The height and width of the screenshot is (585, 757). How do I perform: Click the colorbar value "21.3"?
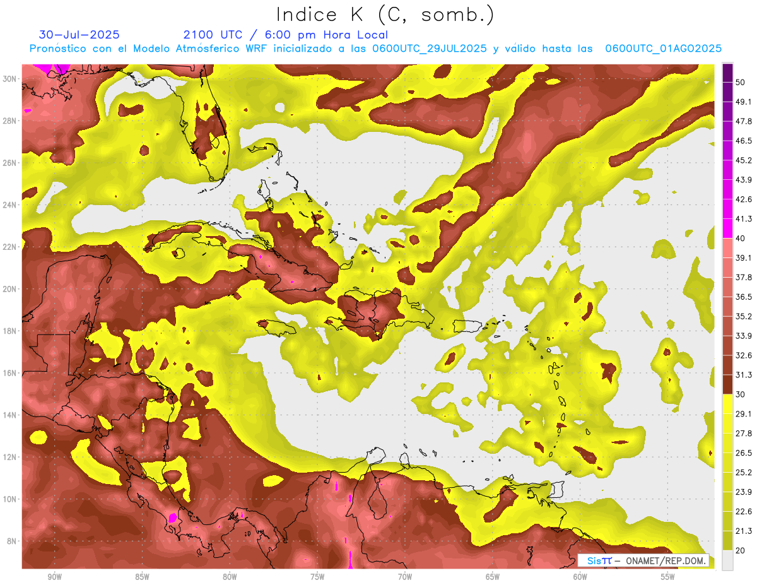(743, 531)
